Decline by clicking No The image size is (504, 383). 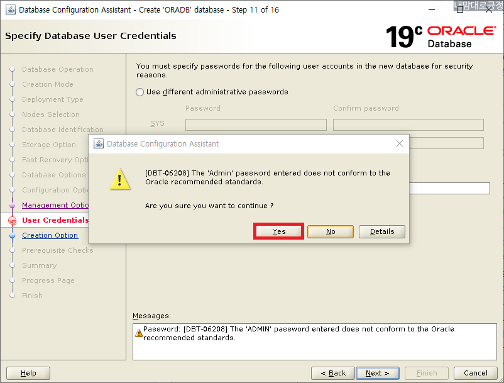[331, 231]
